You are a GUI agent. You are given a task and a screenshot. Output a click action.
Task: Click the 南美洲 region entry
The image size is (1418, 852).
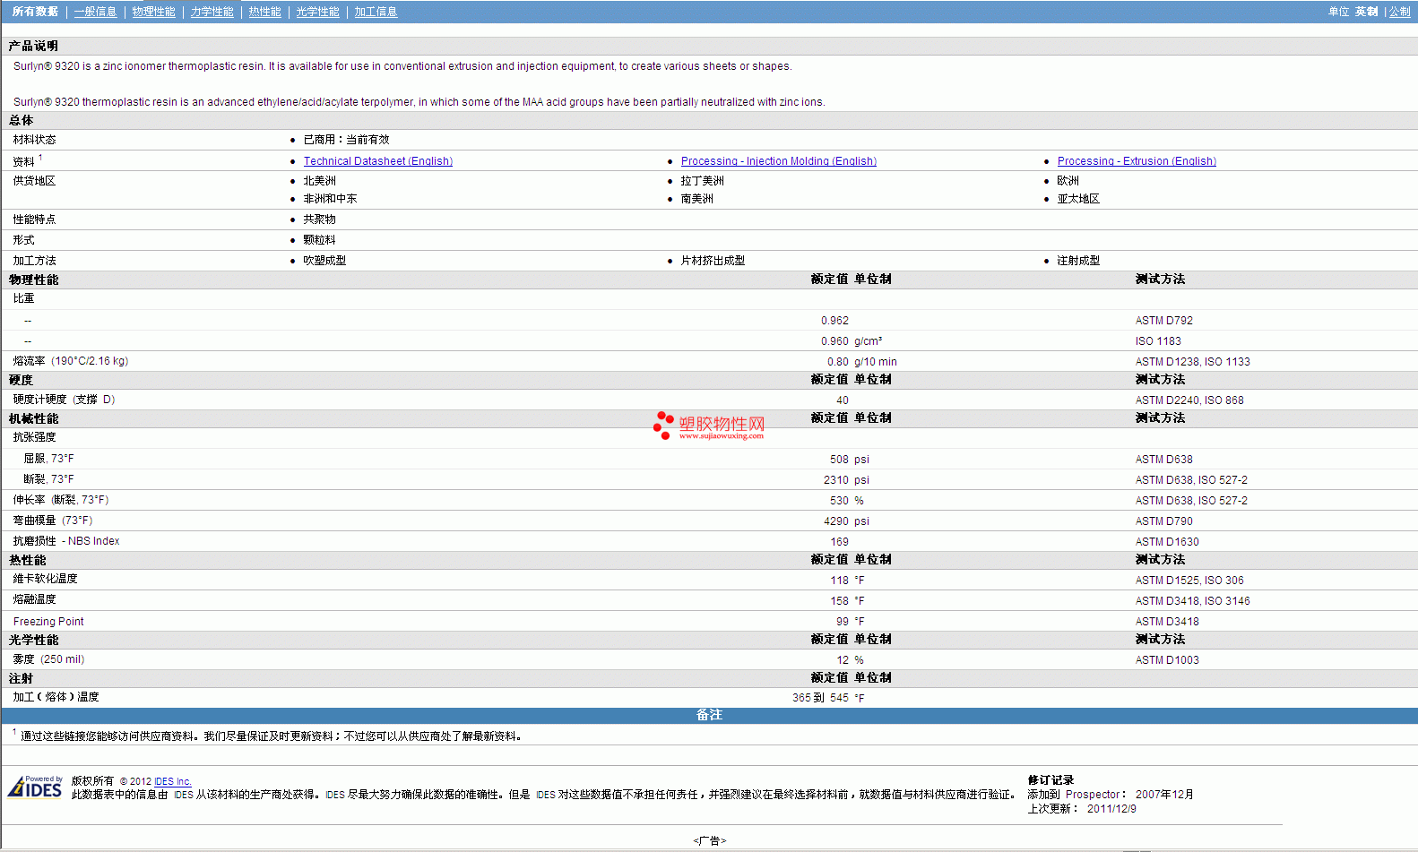click(x=697, y=199)
